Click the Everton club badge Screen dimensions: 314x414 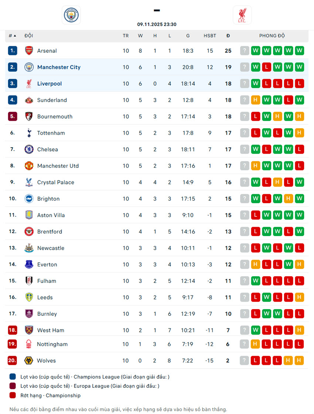(29, 264)
